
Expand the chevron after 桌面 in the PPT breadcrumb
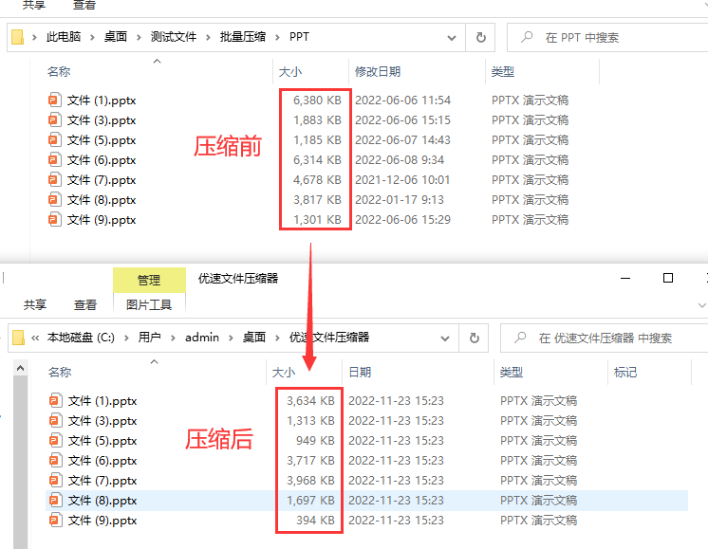pyautogui.click(x=139, y=37)
